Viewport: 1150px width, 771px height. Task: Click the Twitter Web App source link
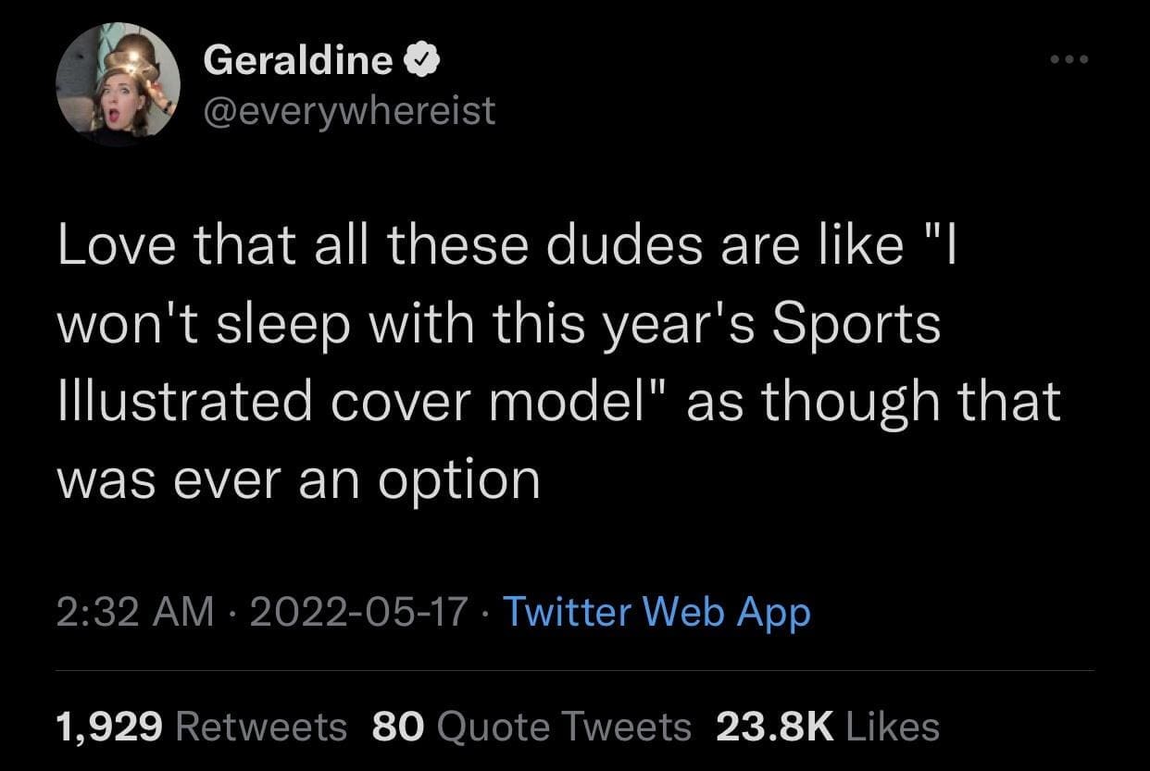coord(656,612)
